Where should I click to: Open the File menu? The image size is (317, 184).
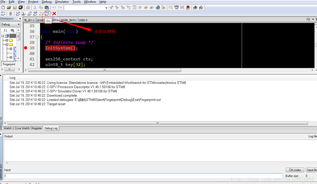pos(3,2)
